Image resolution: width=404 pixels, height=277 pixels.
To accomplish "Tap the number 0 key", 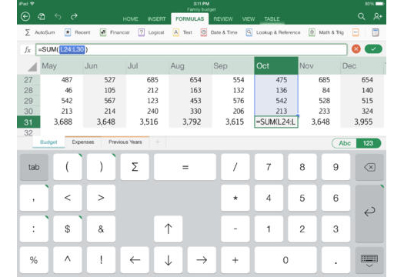I will click(x=285, y=260).
